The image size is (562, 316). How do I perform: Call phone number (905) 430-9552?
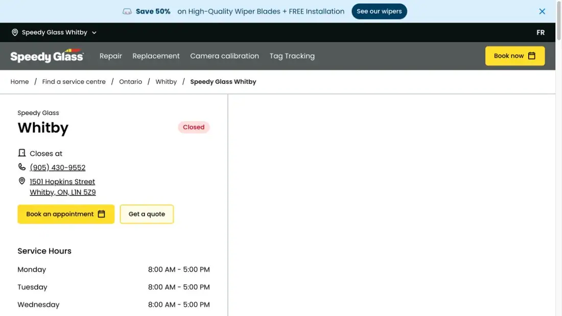[x=58, y=167]
